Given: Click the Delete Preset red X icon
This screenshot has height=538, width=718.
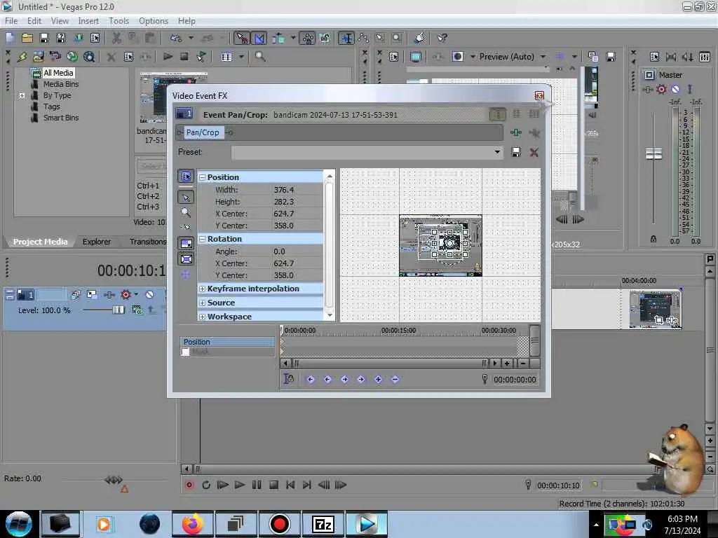Looking at the screenshot, I should (x=534, y=152).
